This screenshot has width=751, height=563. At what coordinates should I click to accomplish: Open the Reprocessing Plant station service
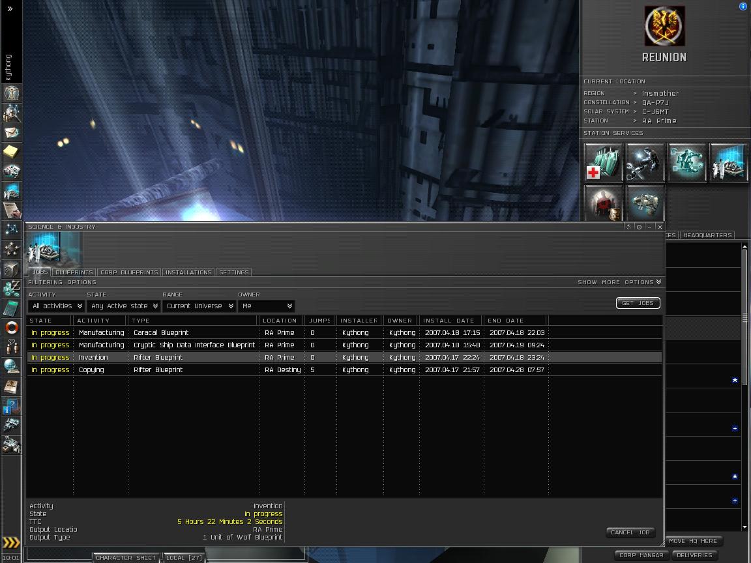[686, 163]
